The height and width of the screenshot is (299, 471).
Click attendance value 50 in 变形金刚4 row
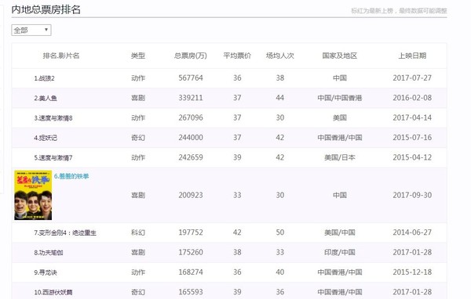click(x=280, y=232)
